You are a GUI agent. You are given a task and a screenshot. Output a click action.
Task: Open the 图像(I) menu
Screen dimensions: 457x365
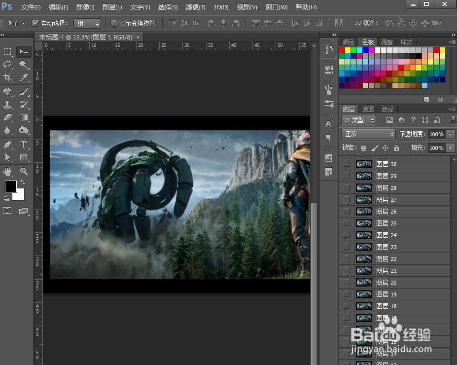coord(85,7)
